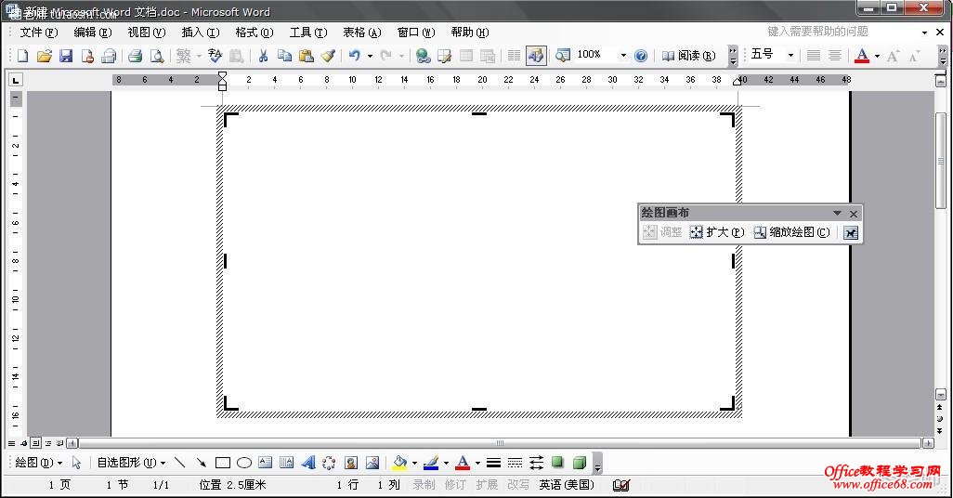
Task: Click the Text Box tool
Action: click(266, 463)
